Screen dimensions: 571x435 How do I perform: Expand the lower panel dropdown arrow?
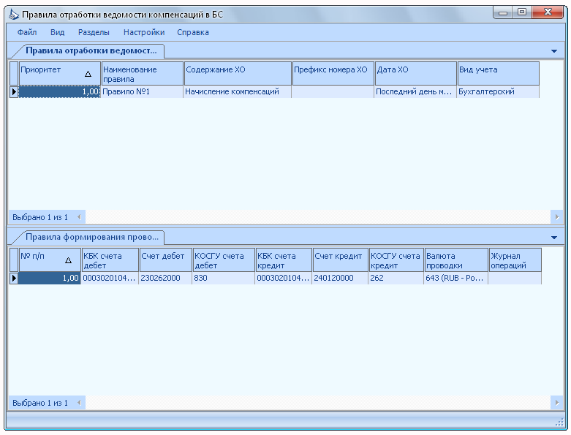(554, 238)
